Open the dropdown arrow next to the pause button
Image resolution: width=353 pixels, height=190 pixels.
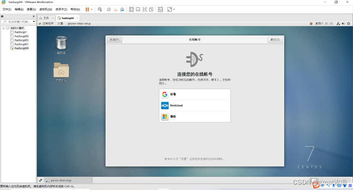pyautogui.click(x=92, y=9)
